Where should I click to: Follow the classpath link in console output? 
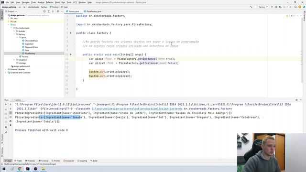tap(137, 108)
